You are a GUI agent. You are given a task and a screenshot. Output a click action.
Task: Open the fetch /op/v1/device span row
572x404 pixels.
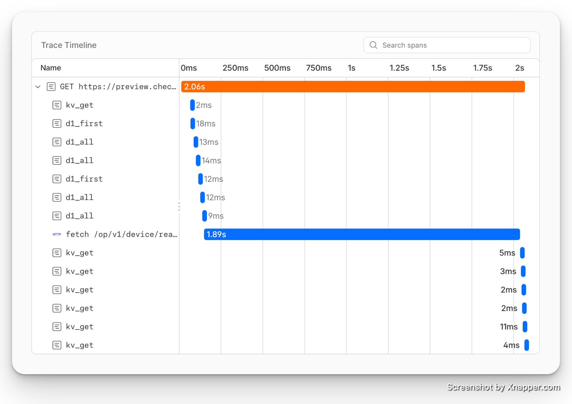coord(121,234)
